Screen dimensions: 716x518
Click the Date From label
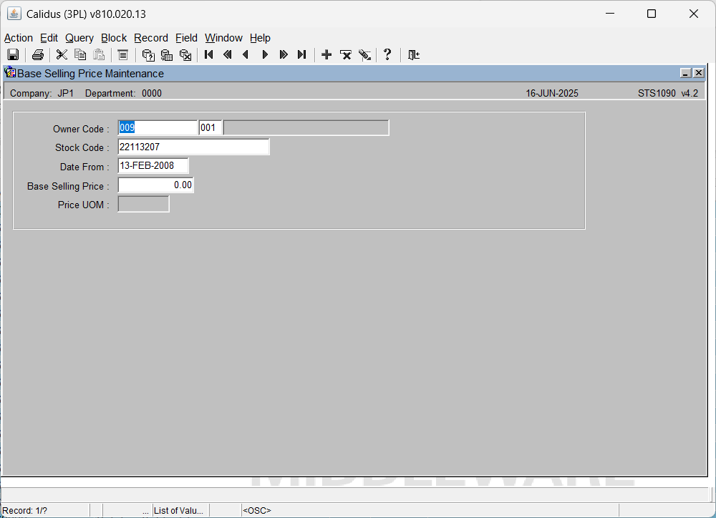coord(84,167)
